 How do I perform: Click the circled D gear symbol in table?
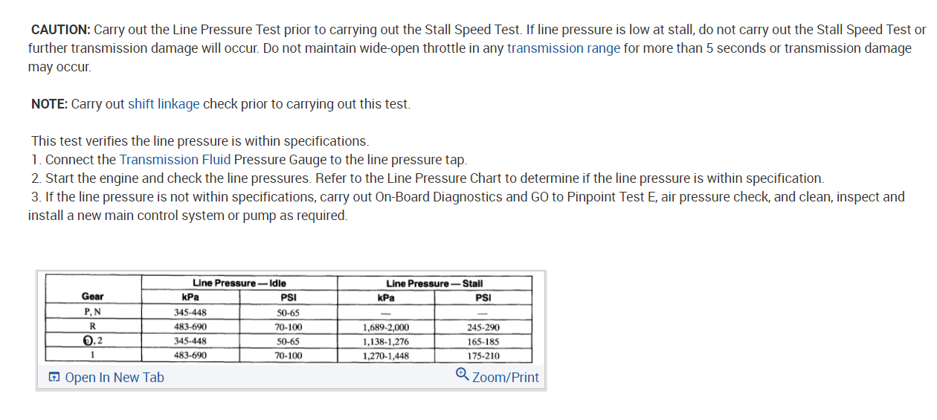tap(88, 342)
